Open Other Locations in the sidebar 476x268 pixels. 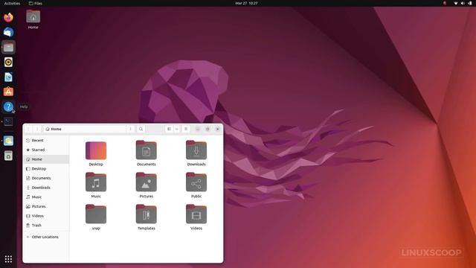coord(46,237)
